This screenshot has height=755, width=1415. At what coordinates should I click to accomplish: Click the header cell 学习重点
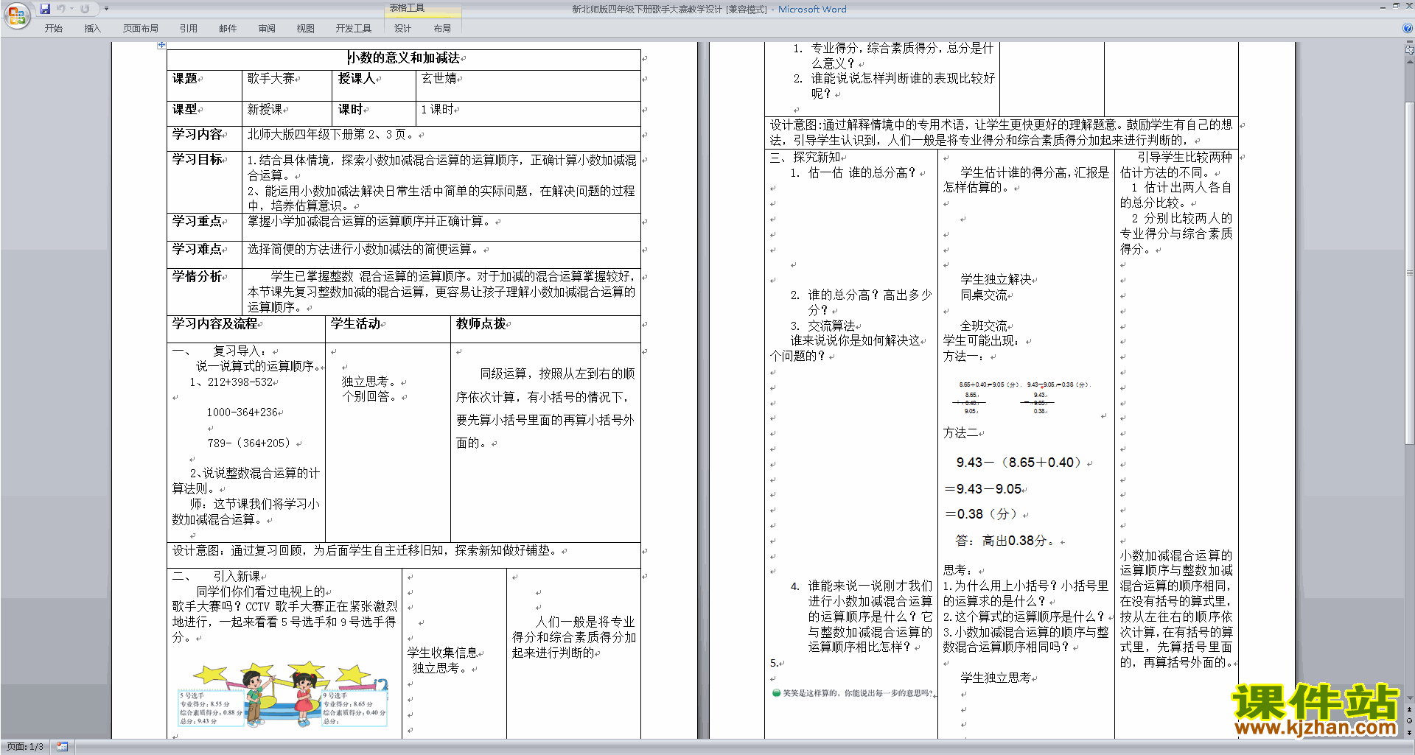[197, 221]
